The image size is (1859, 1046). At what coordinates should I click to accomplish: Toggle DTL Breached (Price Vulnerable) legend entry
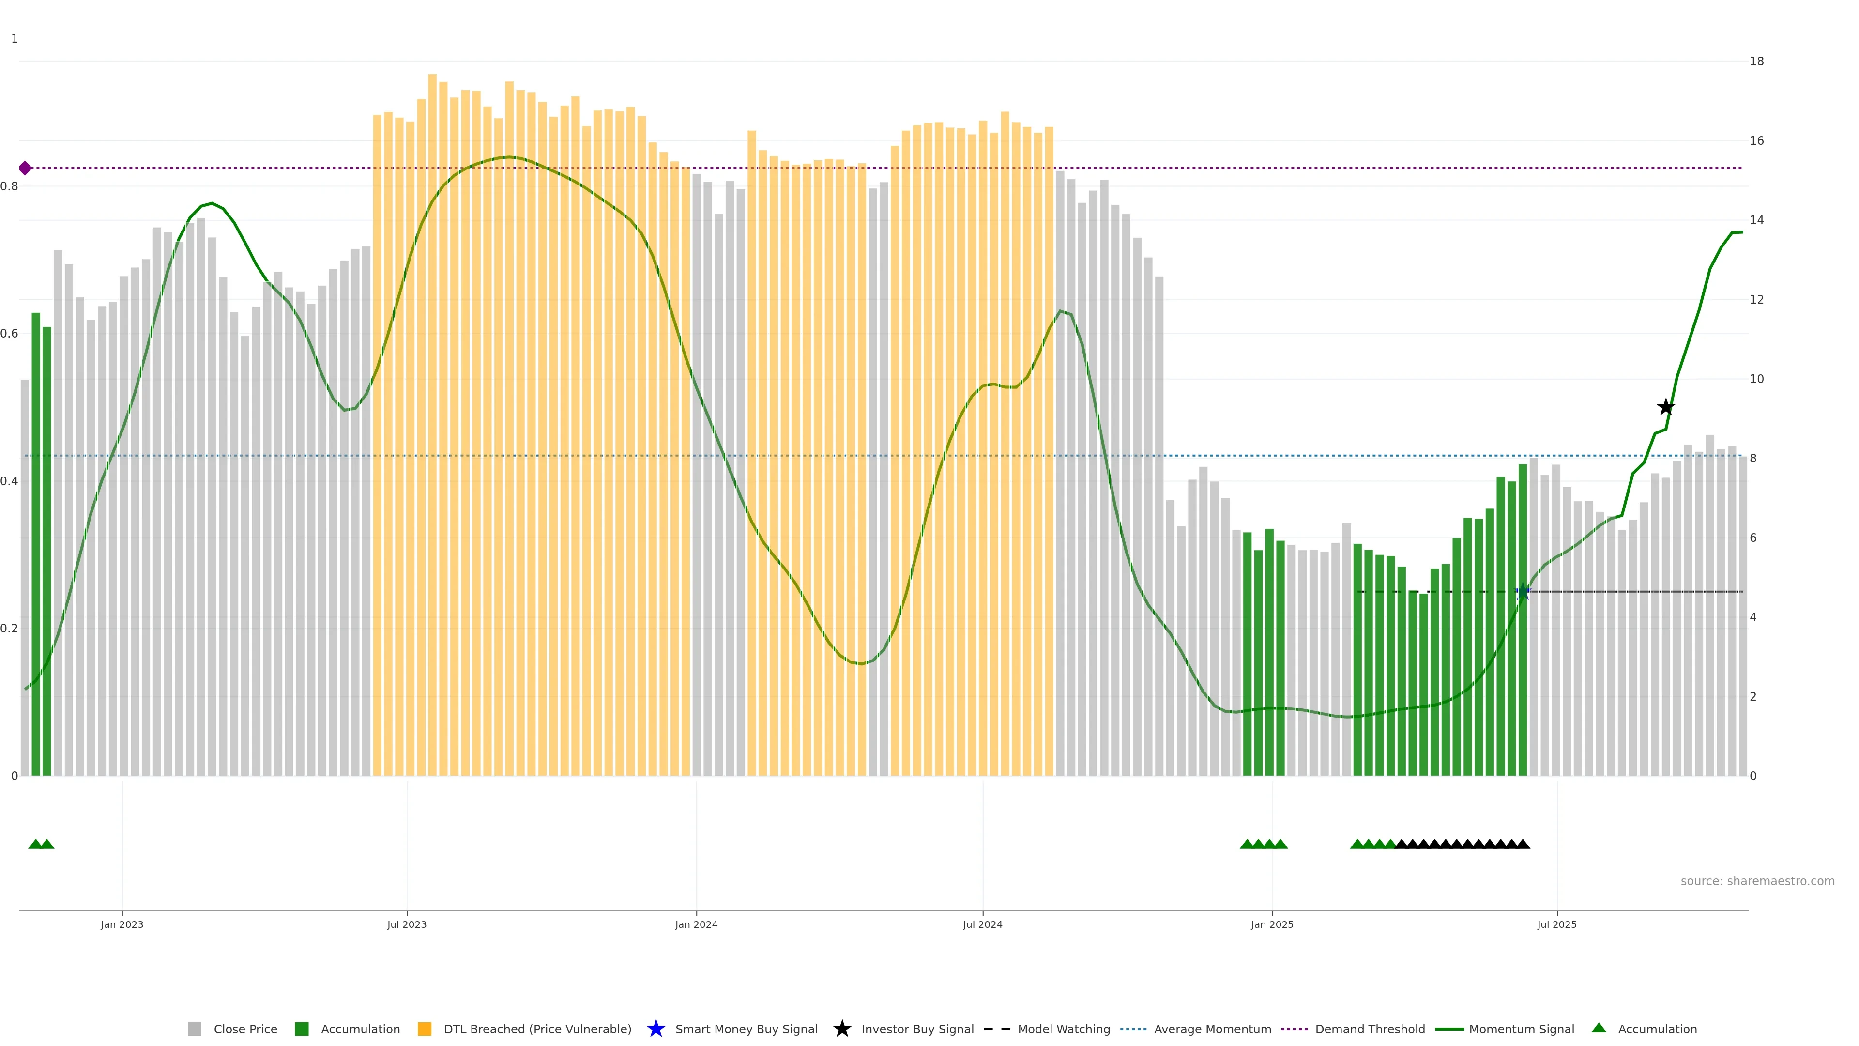click(x=537, y=1029)
